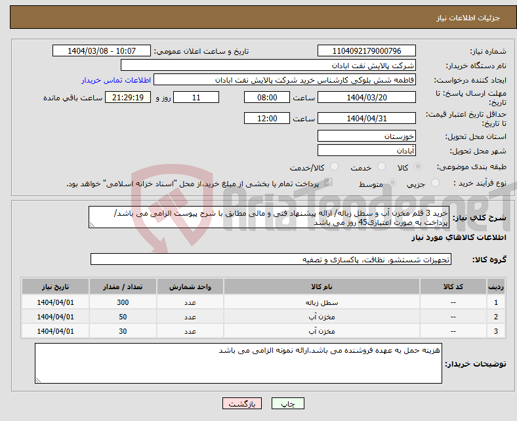Click the عدد unit cell in row 1
This screenshot has width=517, height=421.
click(x=190, y=302)
